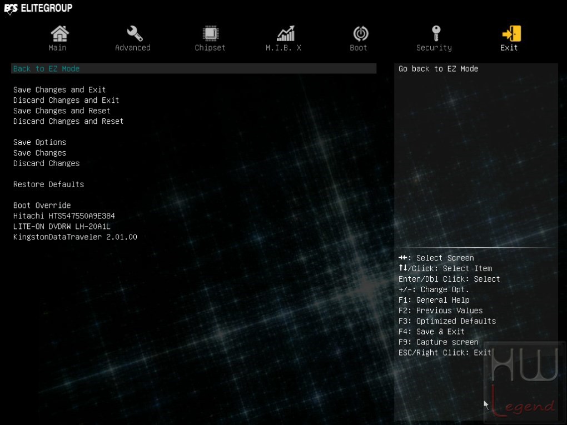567x425 pixels.
Task: Click the ECS Elitegroup logo
Action: tap(38, 8)
